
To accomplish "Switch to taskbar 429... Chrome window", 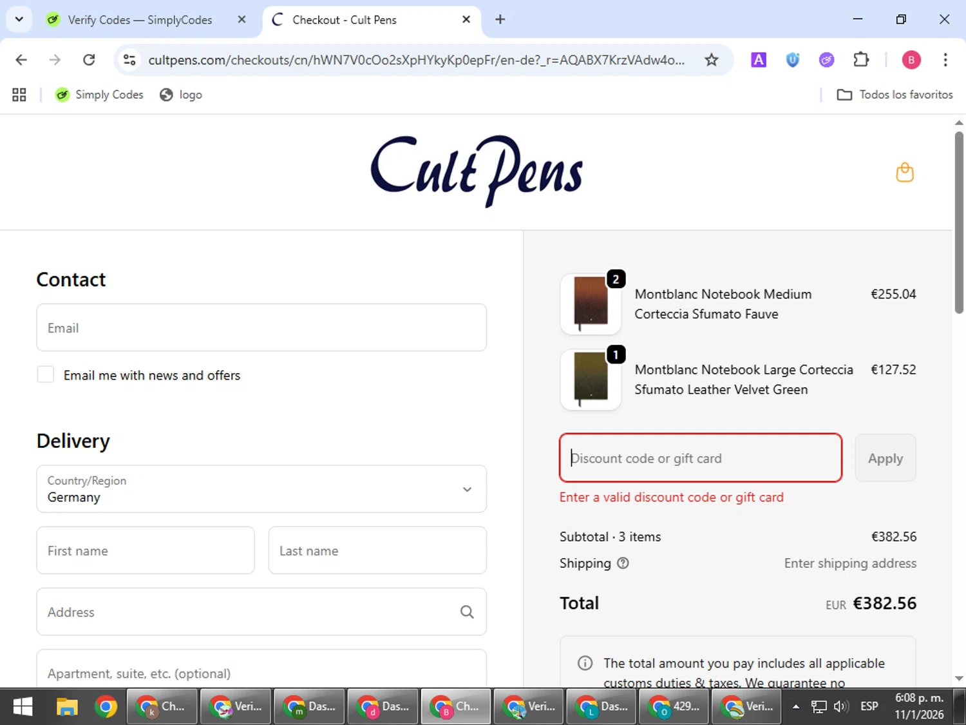I will (x=674, y=707).
